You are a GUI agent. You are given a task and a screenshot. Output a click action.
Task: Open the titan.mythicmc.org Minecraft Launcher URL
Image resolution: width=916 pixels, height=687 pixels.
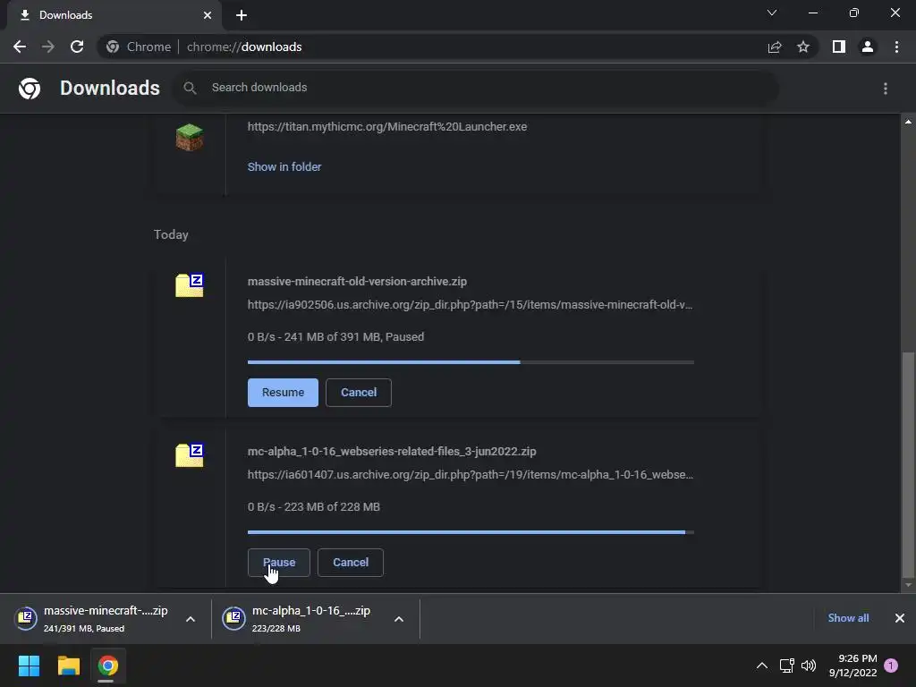[386, 127]
